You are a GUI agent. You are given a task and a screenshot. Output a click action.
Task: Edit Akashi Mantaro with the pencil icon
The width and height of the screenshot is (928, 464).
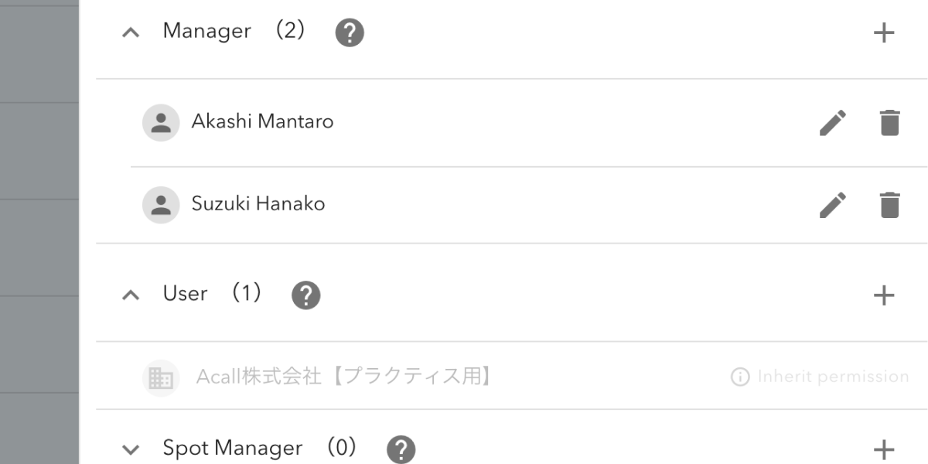click(x=833, y=122)
